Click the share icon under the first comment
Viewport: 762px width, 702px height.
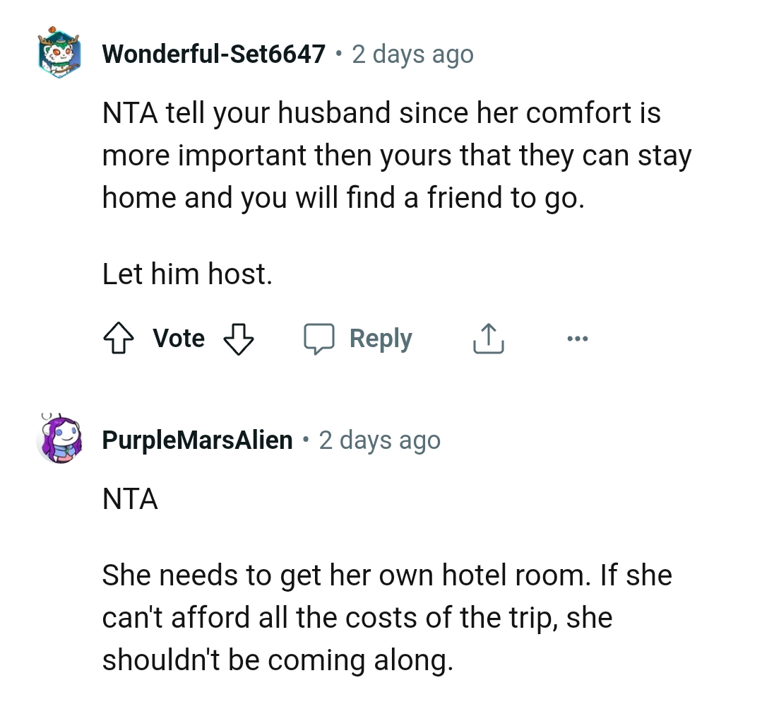(x=488, y=338)
